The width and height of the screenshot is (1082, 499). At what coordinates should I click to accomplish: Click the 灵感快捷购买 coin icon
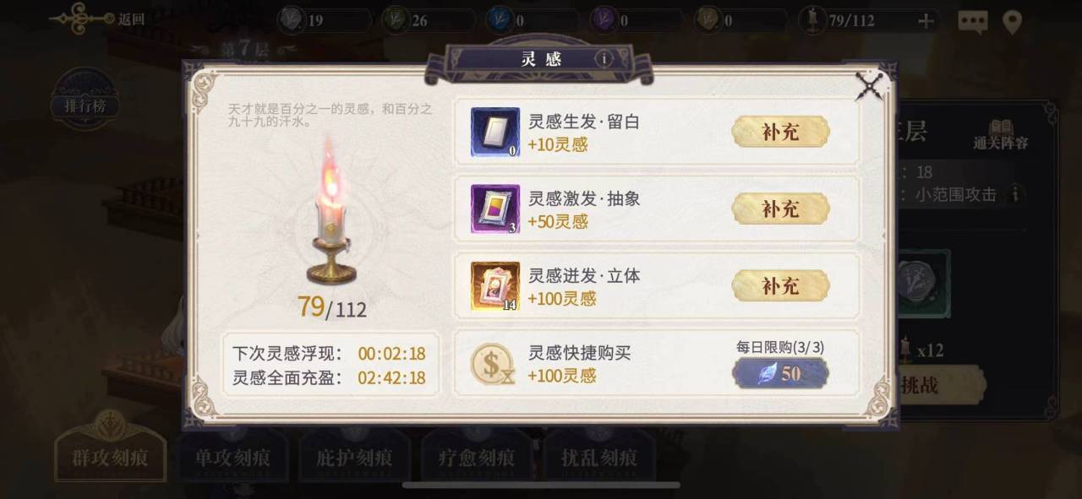(x=492, y=365)
